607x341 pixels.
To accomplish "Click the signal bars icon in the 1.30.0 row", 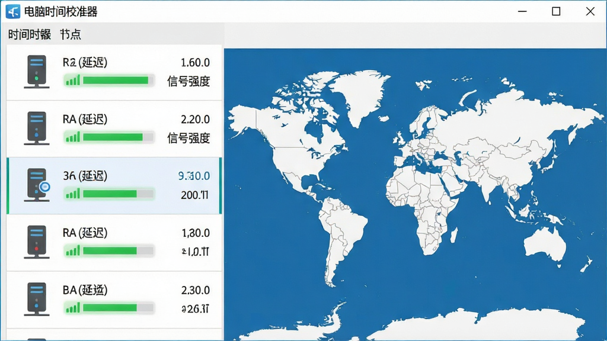I will point(73,251).
